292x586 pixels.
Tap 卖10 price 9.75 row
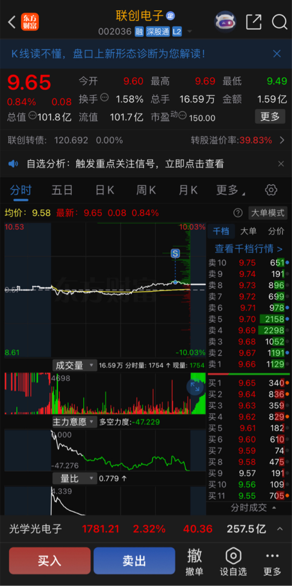[249, 263]
